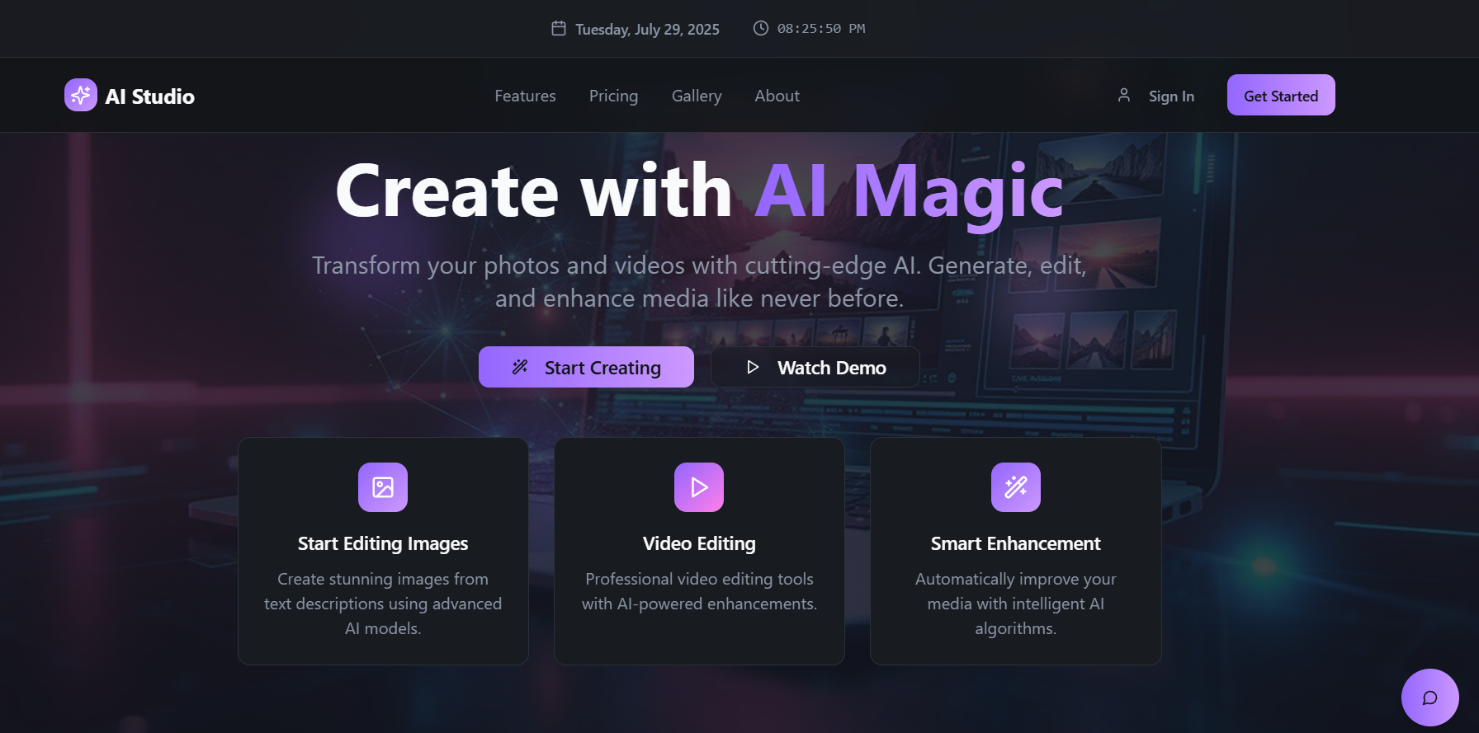Screen dimensions: 1479x733
Task: Open the Features menu item
Action: (525, 96)
